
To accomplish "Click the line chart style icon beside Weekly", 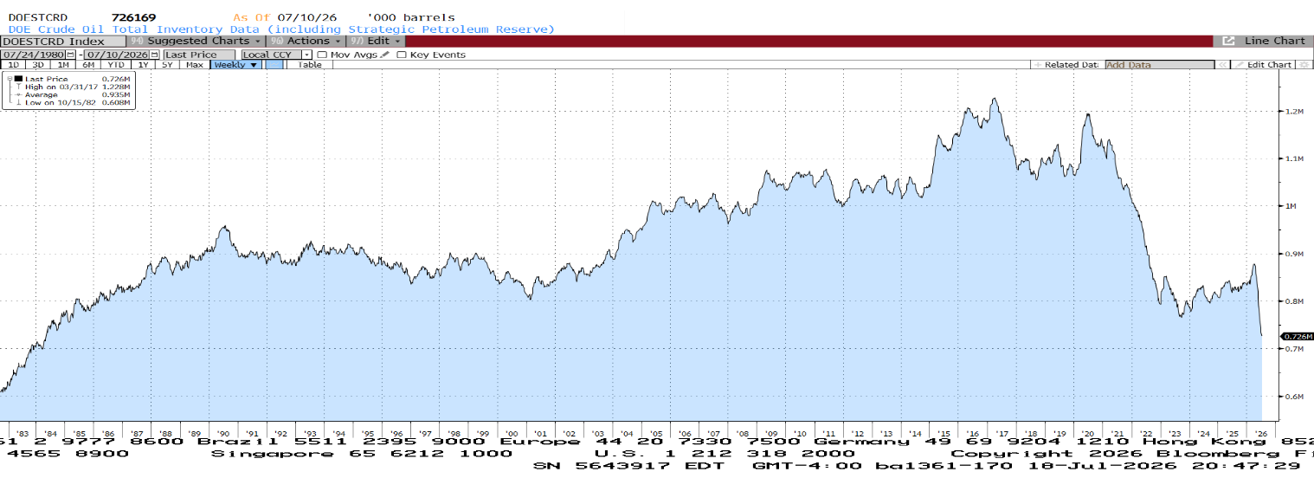I will pos(274,65).
